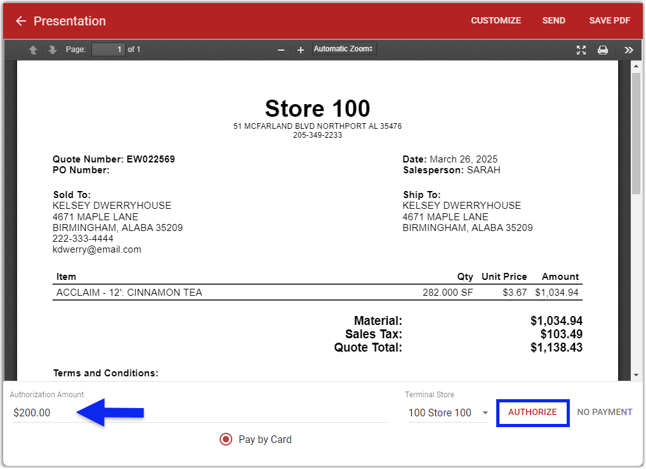Click phone number 222-333-4444

82,238
